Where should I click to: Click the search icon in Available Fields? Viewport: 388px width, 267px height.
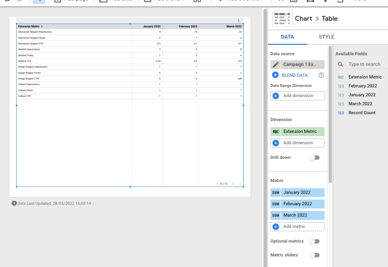point(340,64)
